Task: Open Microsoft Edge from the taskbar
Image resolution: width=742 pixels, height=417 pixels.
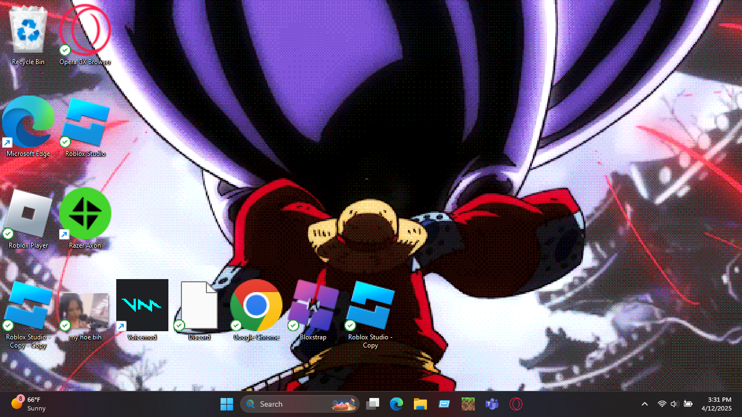Action: [x=397, y=404]
